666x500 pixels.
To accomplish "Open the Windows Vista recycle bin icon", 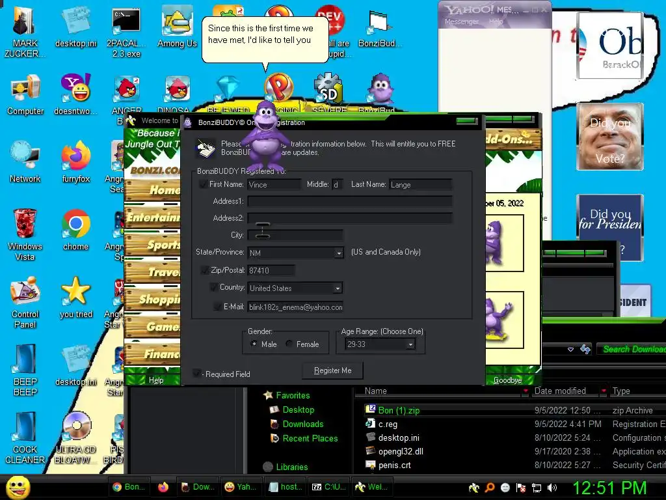I will (25, 234).
